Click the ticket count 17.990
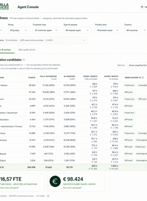The image size is (147, 201). pos(32,147)
